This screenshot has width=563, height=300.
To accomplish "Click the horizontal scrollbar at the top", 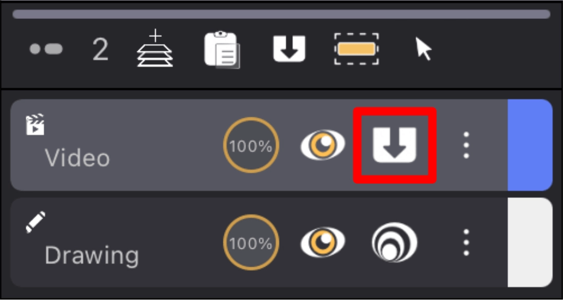I will click(x=281, y=14).
